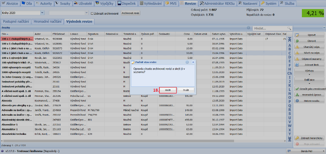Click the Historie svazku info icon
This screenshot has height=154, width=326.
coord(297,100)
